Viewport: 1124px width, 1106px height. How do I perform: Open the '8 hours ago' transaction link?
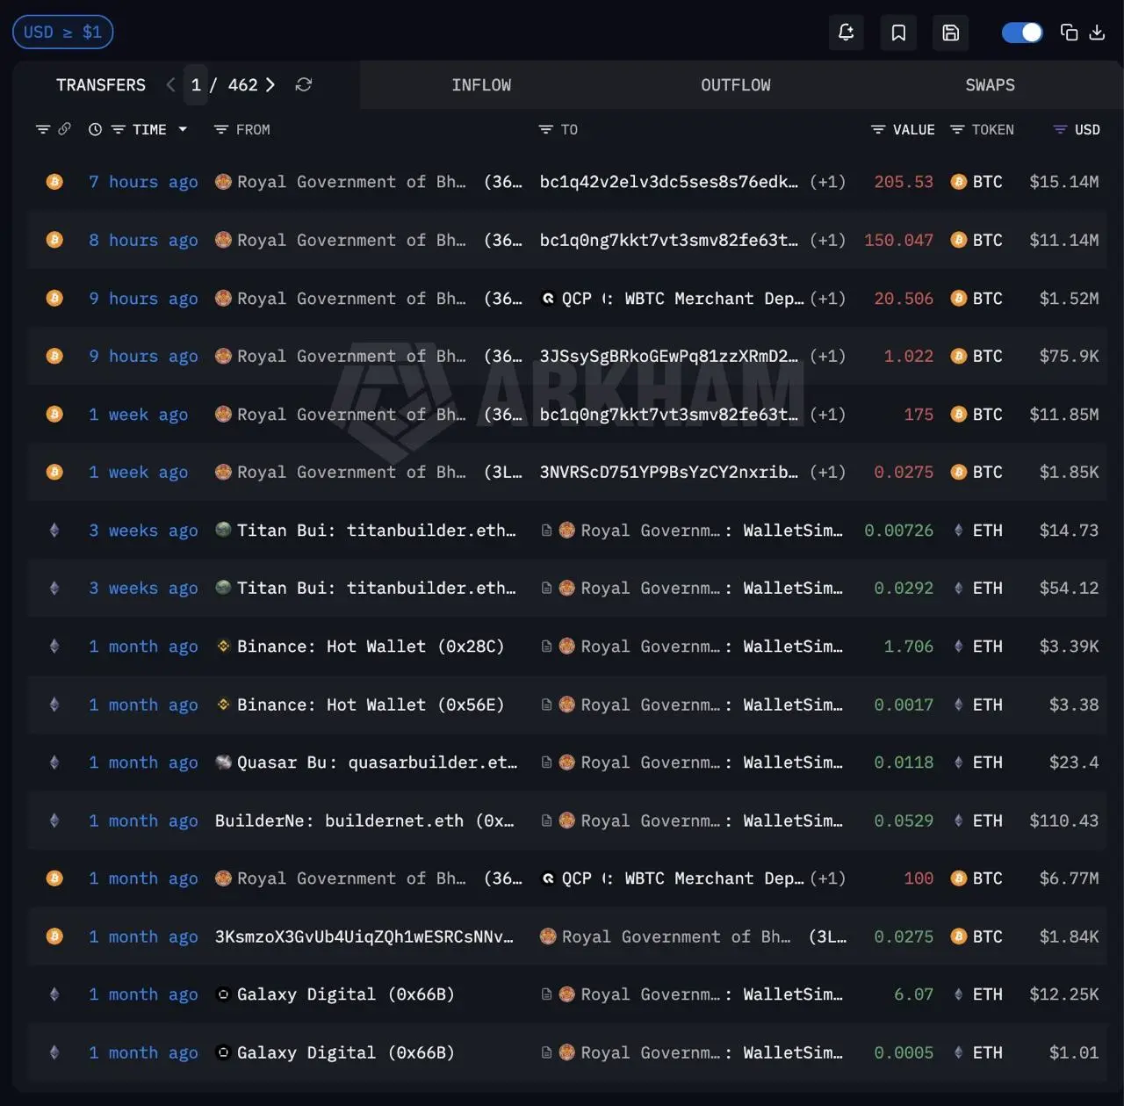click(x=143, y=240)
